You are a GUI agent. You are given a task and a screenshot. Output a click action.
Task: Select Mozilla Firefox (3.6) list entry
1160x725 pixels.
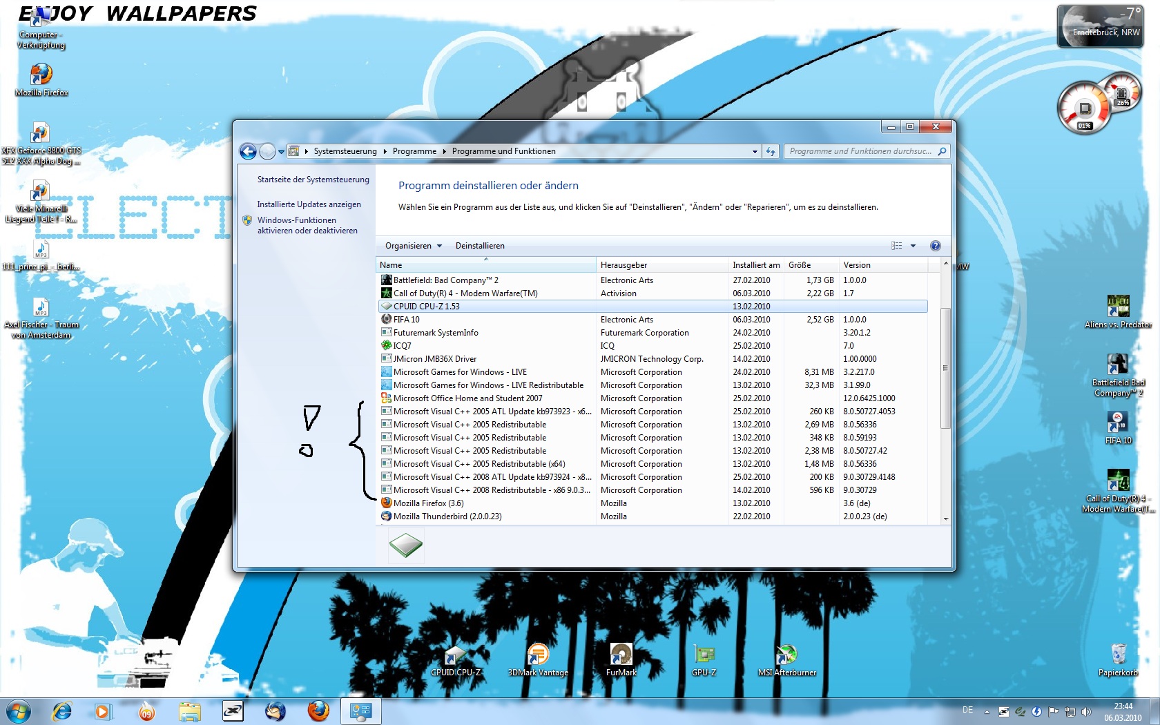[652, 503]
